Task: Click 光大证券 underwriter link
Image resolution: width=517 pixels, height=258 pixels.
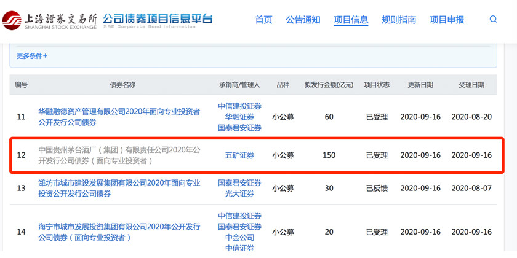Action: (x=239, y=194)
